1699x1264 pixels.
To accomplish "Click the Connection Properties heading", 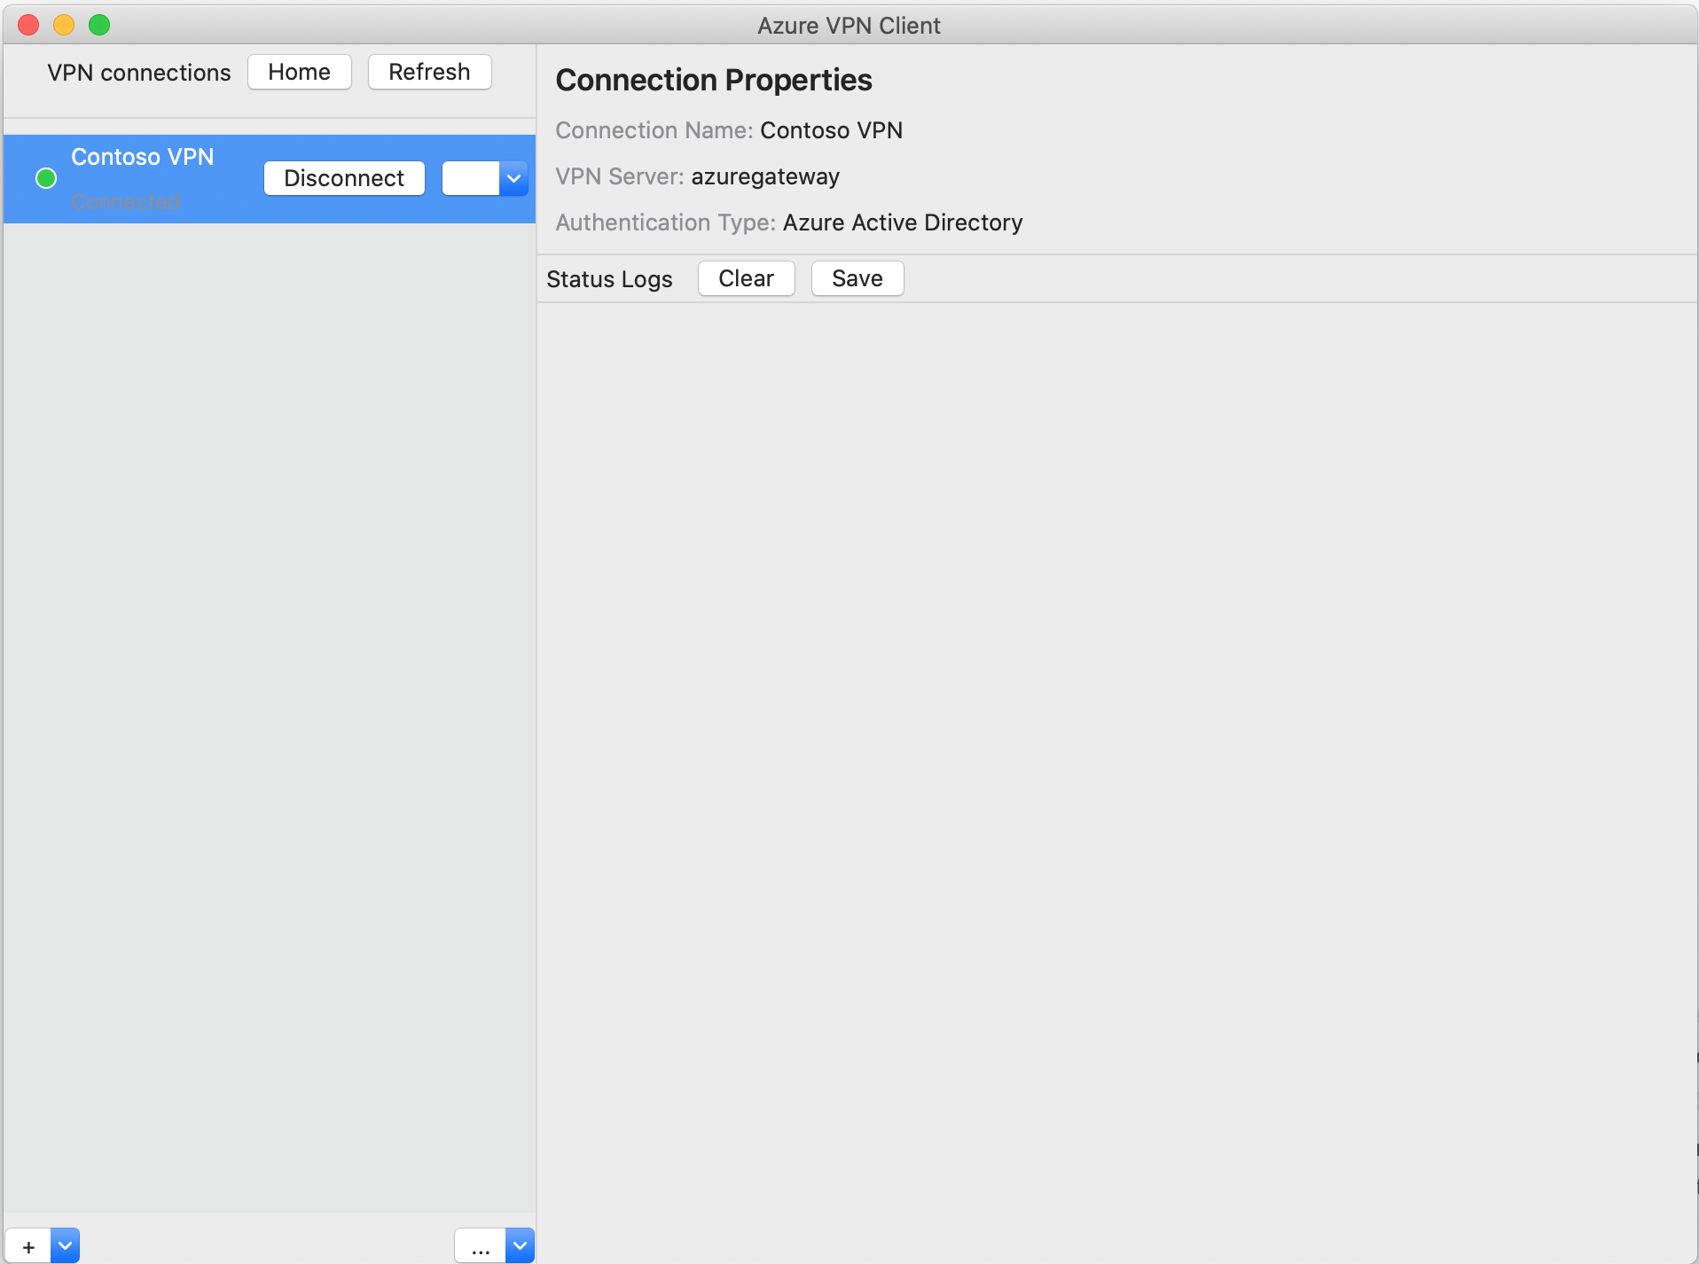I will [714, 80].
